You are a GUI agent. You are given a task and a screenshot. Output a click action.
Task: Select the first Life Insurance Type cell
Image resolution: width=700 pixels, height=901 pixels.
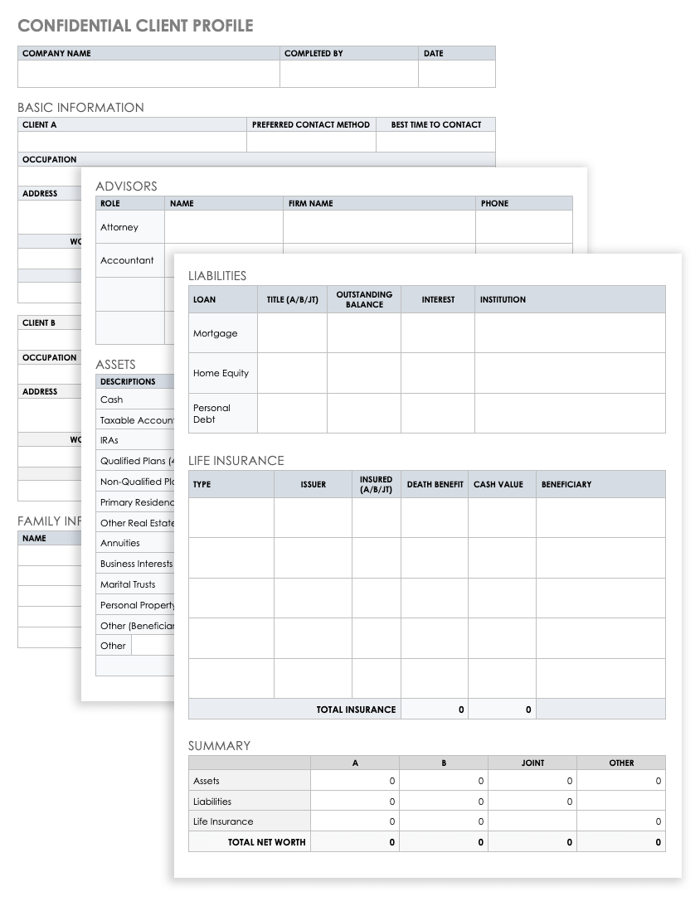231,518
